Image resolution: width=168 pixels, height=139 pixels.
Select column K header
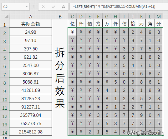click(x=141, y=17)
